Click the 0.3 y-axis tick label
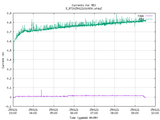Viewport: 160px width, 120px height. click(9, 69)
